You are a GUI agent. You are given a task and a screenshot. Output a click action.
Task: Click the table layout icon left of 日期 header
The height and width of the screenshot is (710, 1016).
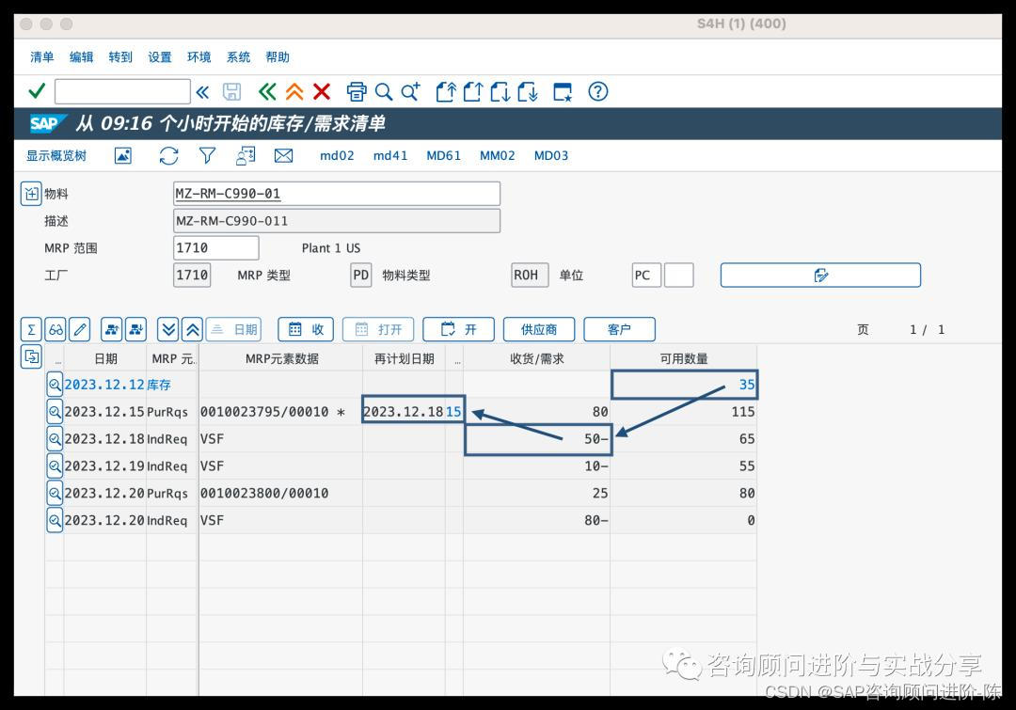(x=31, y=356)
